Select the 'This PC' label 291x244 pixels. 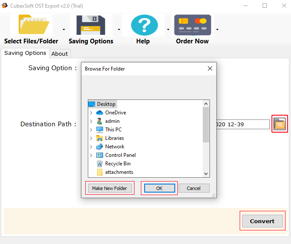point(113,130)
